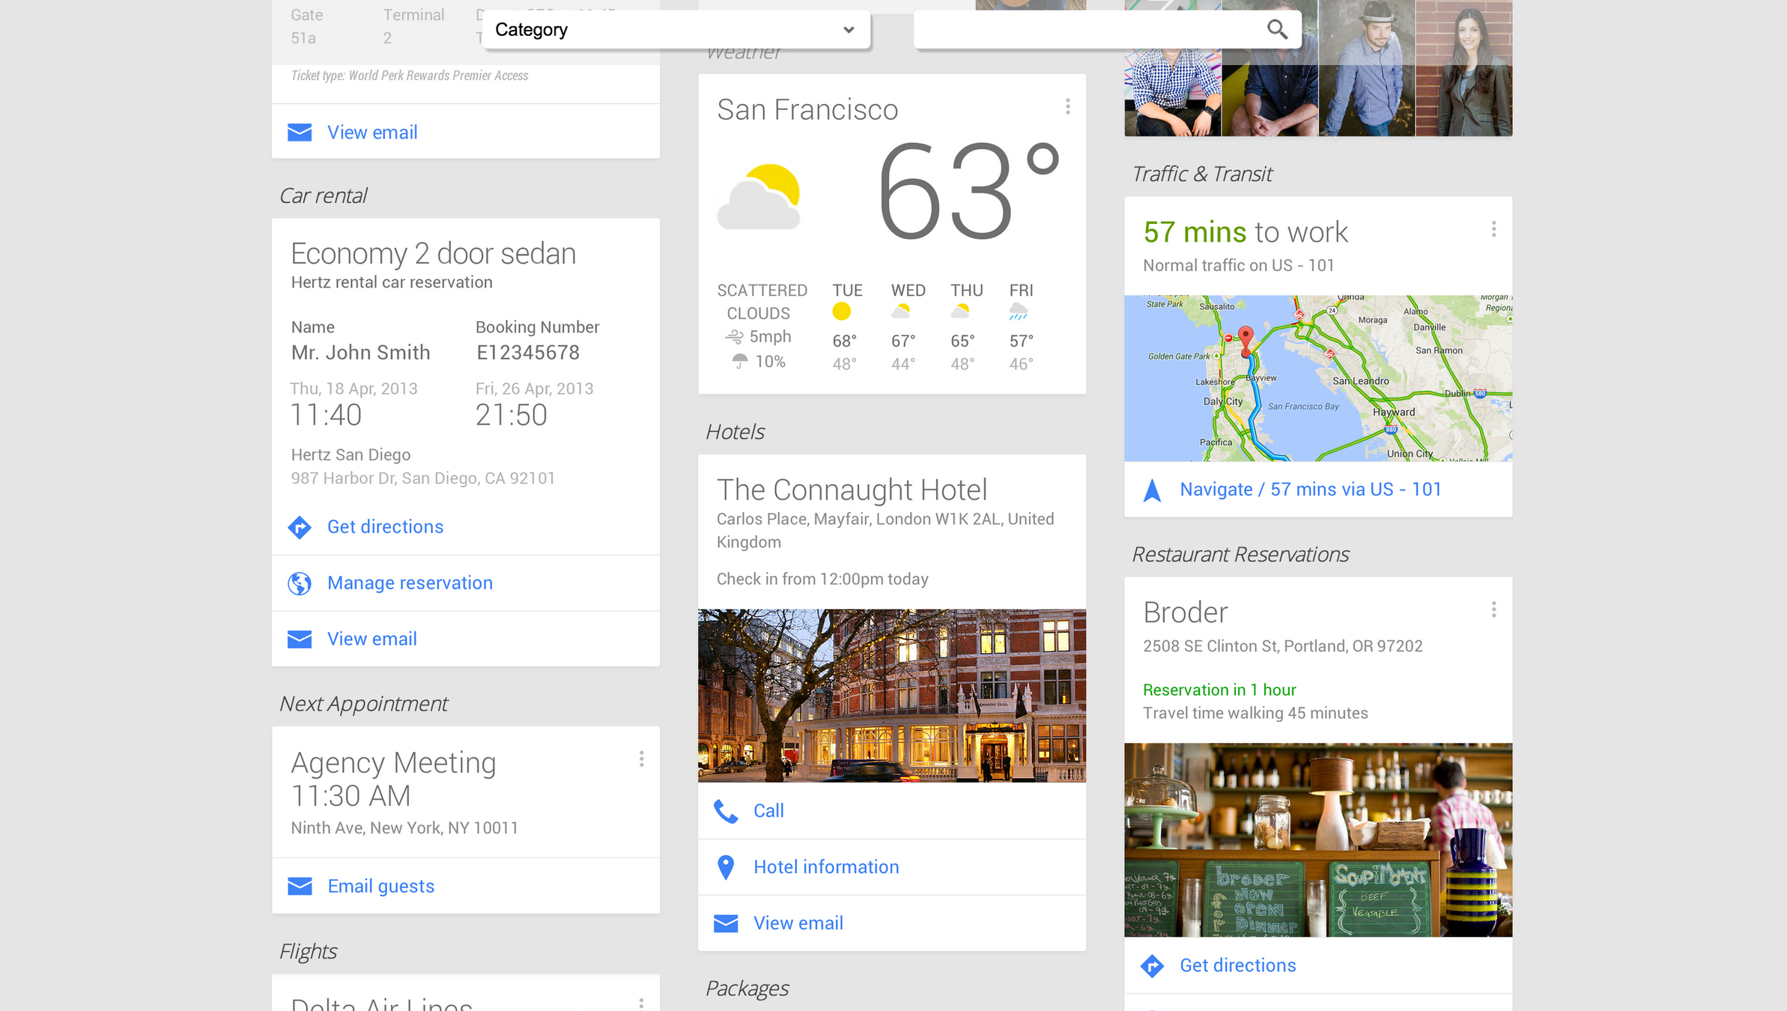Screen dimensions: 1787x1011
Task: Click the navigation arrow icon under the traffic map
Action: pyautogui.click(x=1153, y=491)
